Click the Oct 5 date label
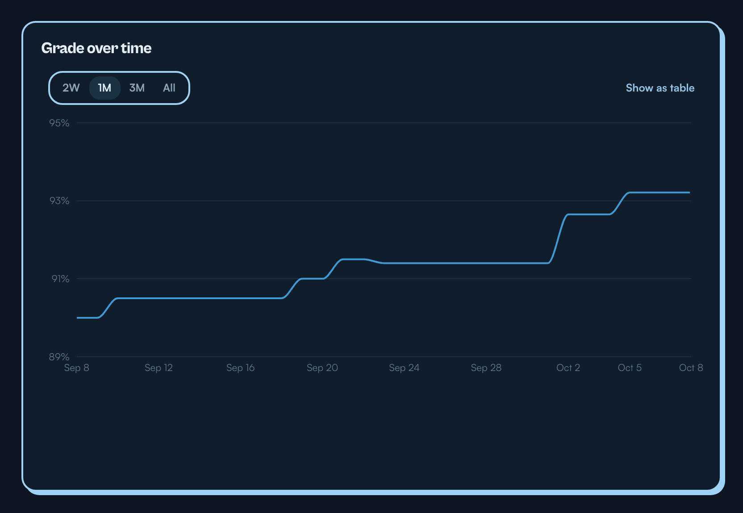Screen dimensions: 743x513 click(630, 367)
